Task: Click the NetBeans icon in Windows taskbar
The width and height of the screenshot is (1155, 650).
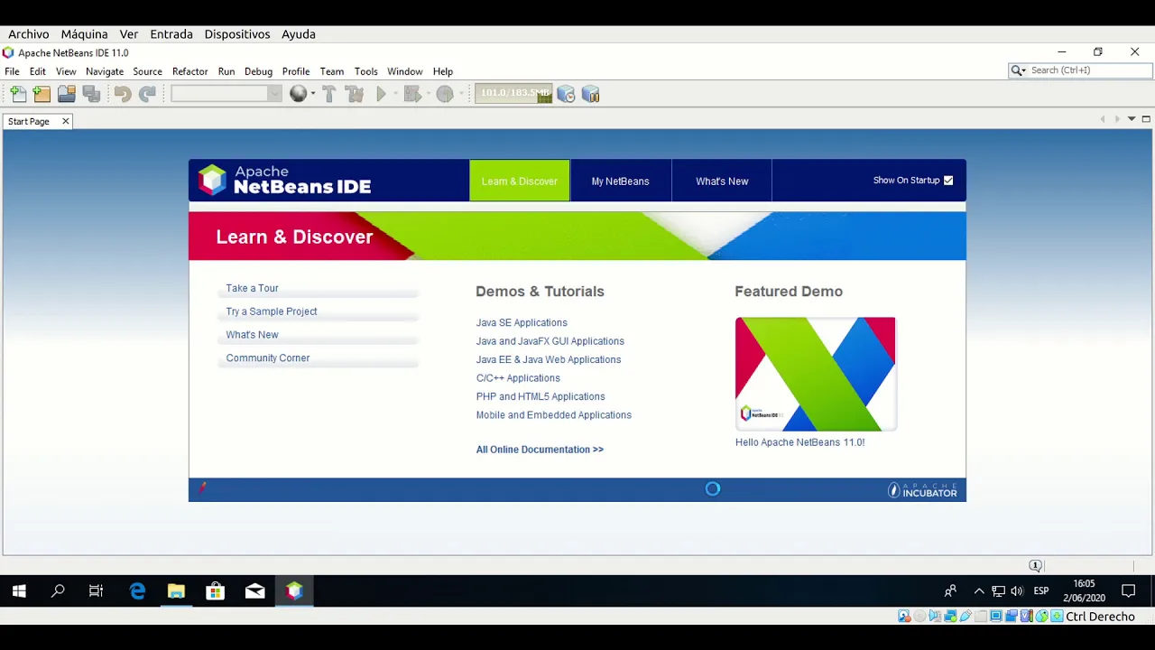Action: (x=294, y=591)
